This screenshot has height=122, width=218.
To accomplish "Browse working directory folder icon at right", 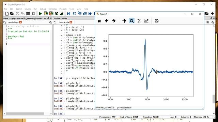I will pyautogui.click(x=207, y=14).
